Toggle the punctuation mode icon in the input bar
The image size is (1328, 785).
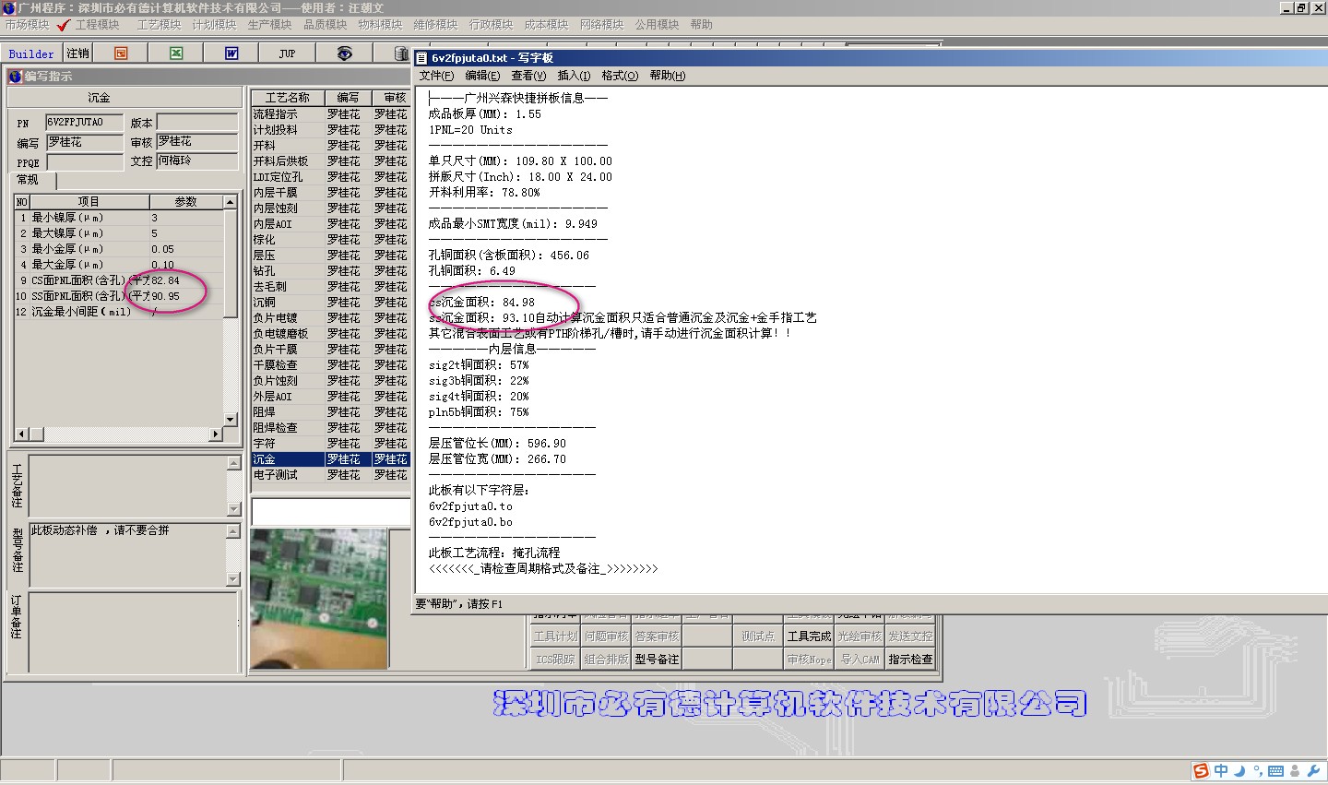(x=1258, y=771)
